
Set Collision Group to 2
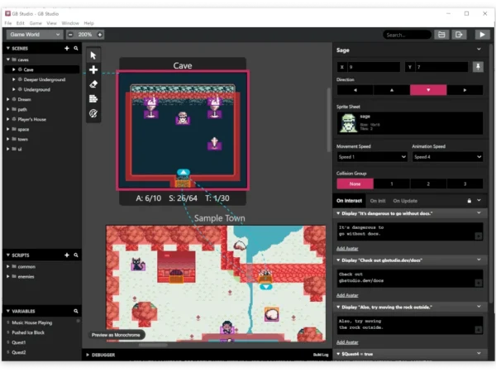[428, 184]
